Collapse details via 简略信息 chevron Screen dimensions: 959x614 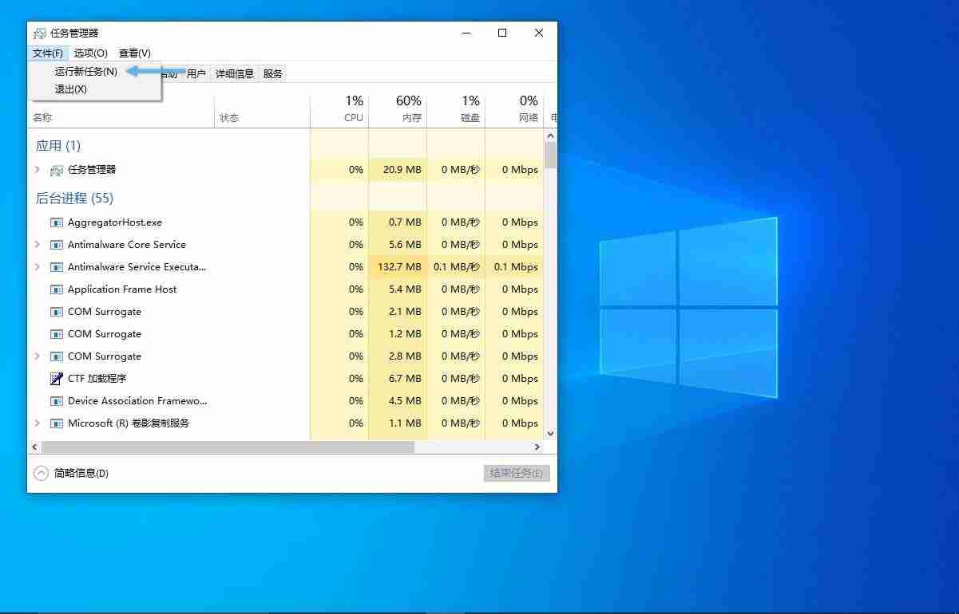(42, 473)
